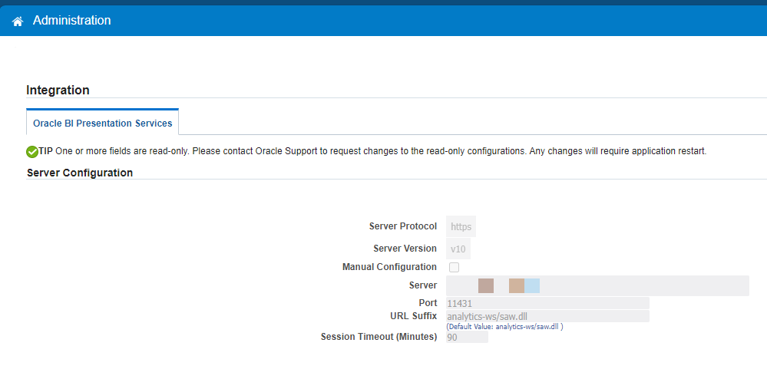Click the Port label

(x=428, y=303)
